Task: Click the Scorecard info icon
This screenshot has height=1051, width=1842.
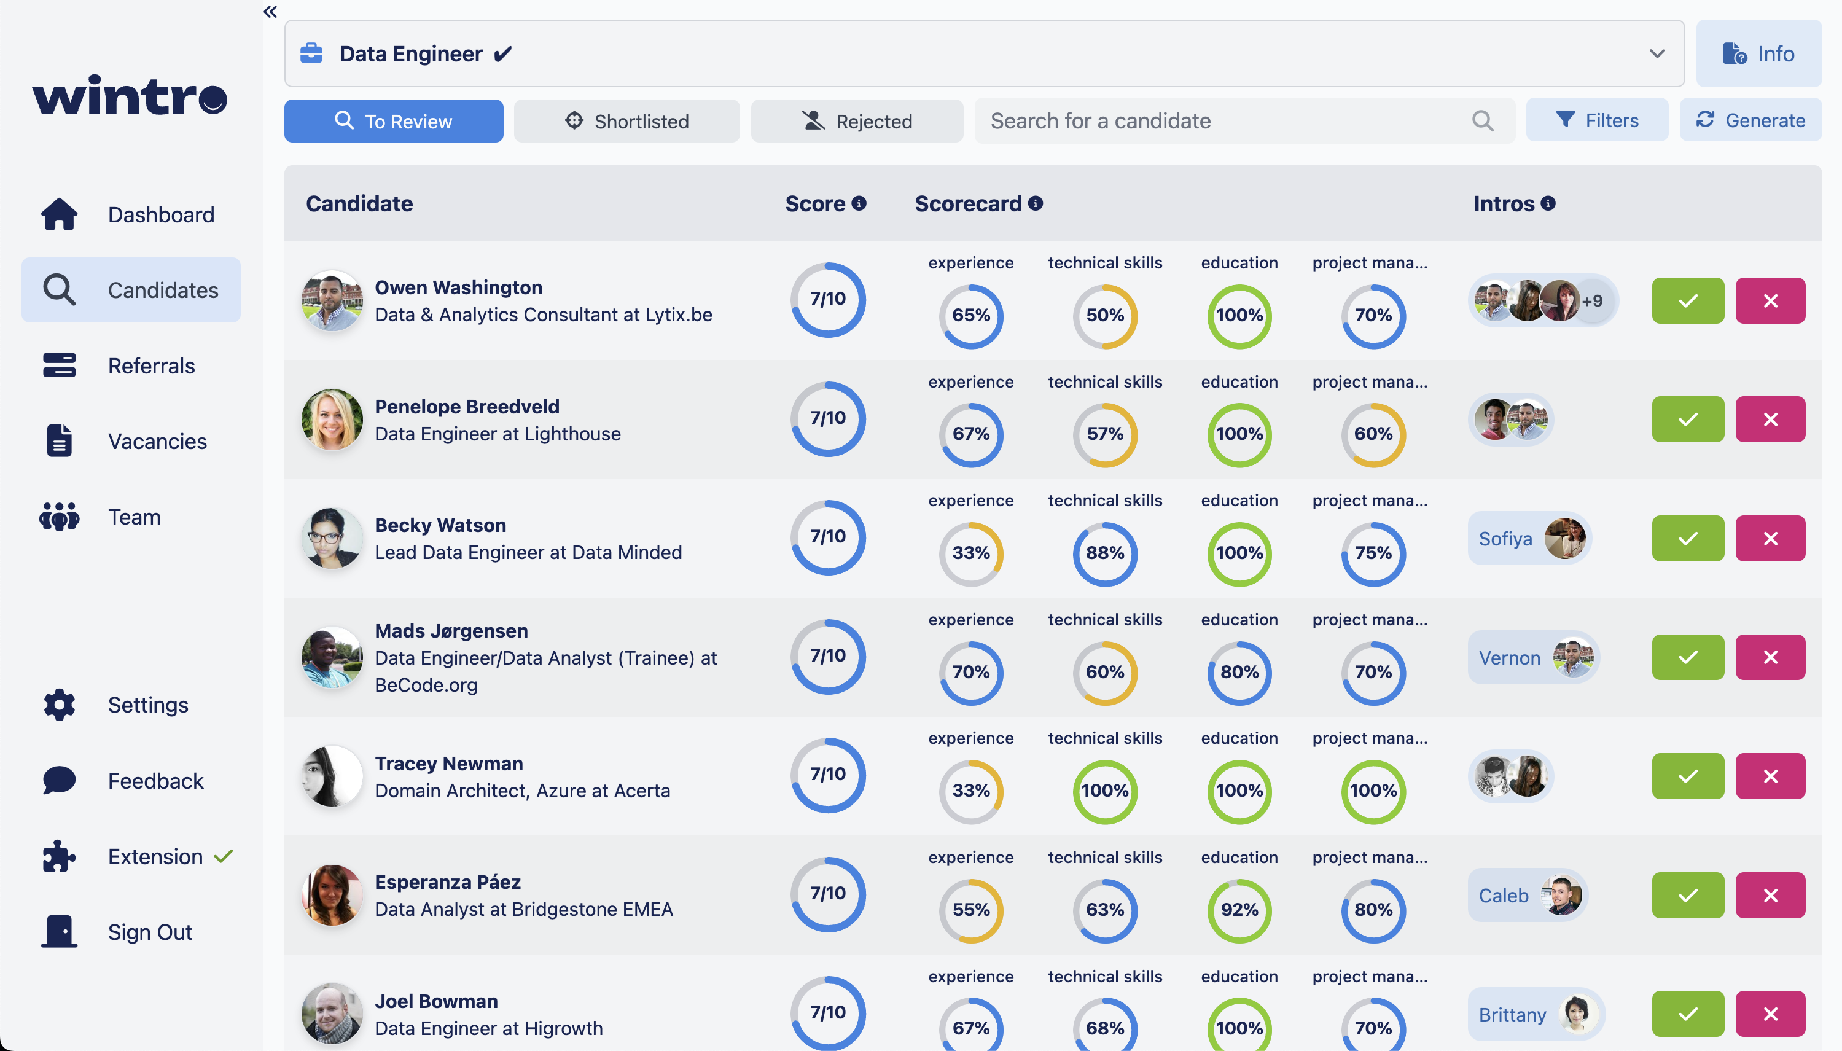Action: (1036, 203)
